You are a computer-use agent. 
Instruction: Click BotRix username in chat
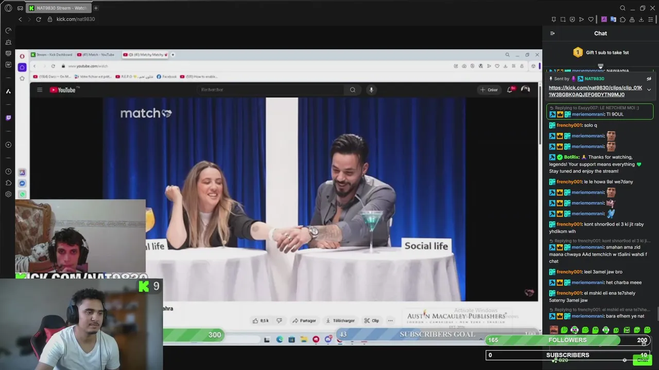(571, 157)
